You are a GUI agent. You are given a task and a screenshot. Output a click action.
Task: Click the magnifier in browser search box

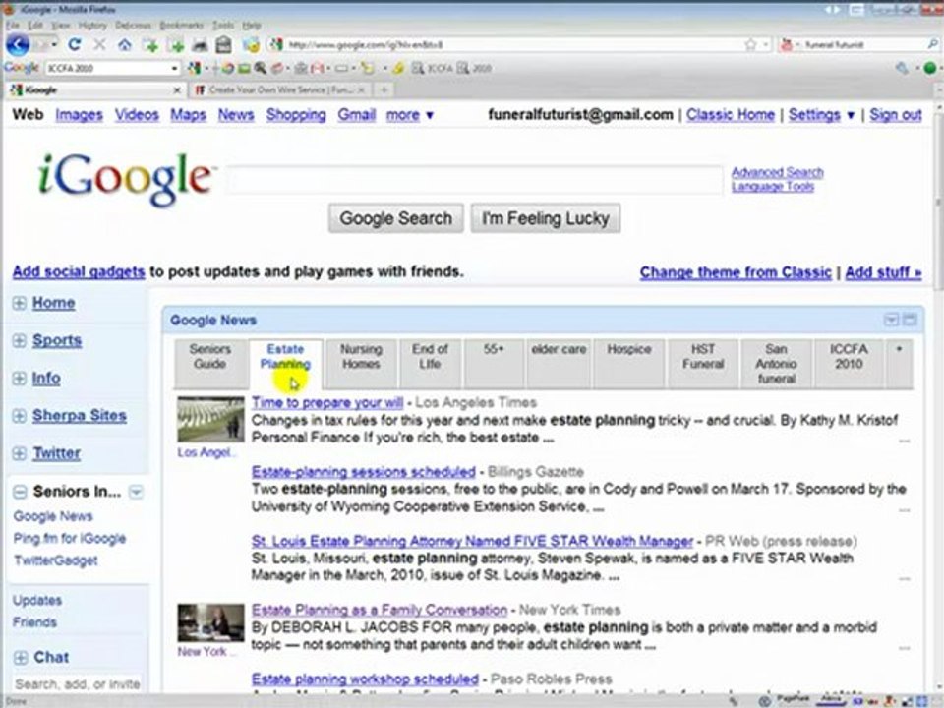[x=932, y=44]
